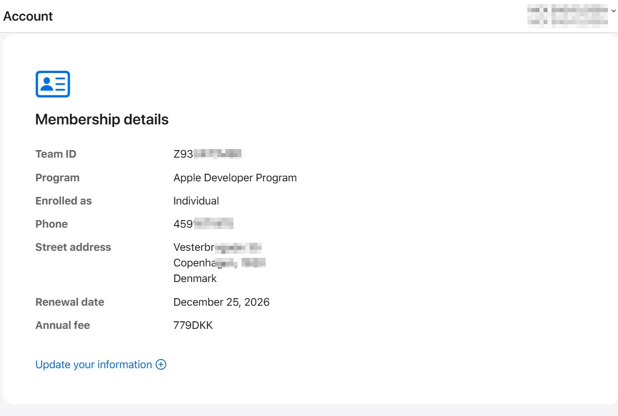
Task: Select the 779DKK annual fee value
Action: (193, 325)
